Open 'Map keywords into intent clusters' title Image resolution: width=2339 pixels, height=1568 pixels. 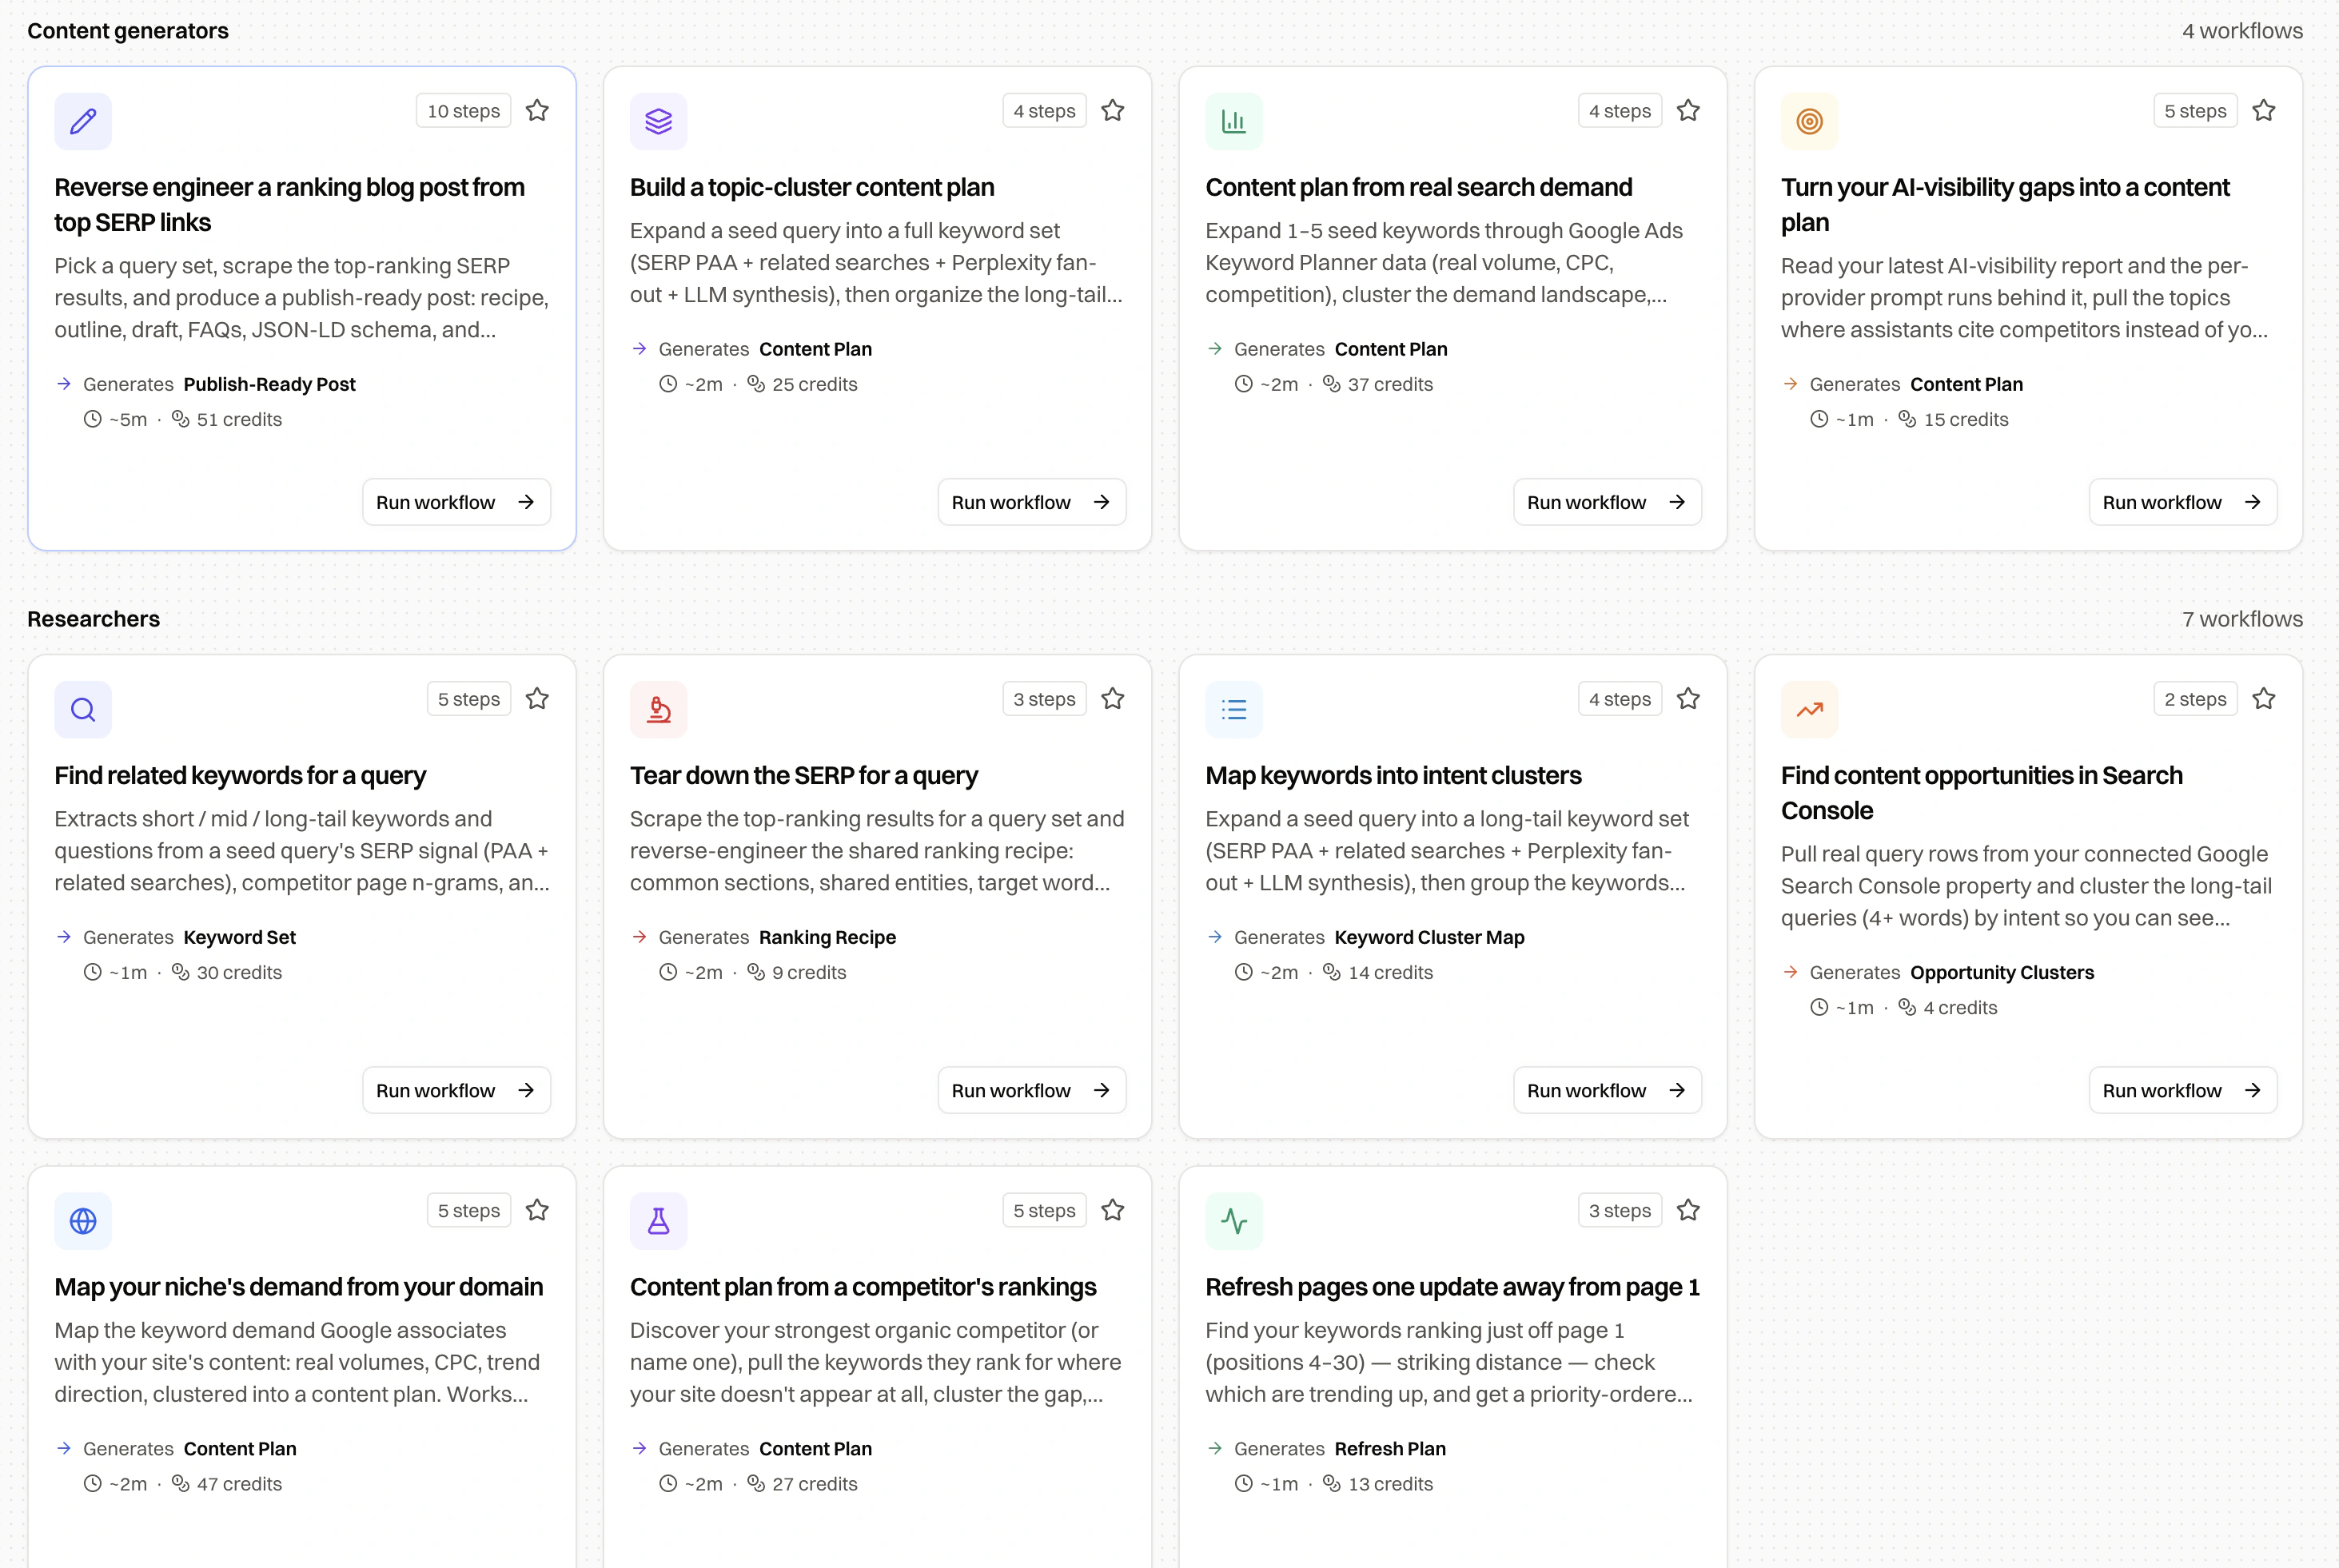[x=1393, y=775]
